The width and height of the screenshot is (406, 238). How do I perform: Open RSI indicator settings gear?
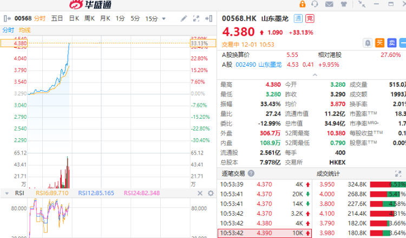coord(211,193)
